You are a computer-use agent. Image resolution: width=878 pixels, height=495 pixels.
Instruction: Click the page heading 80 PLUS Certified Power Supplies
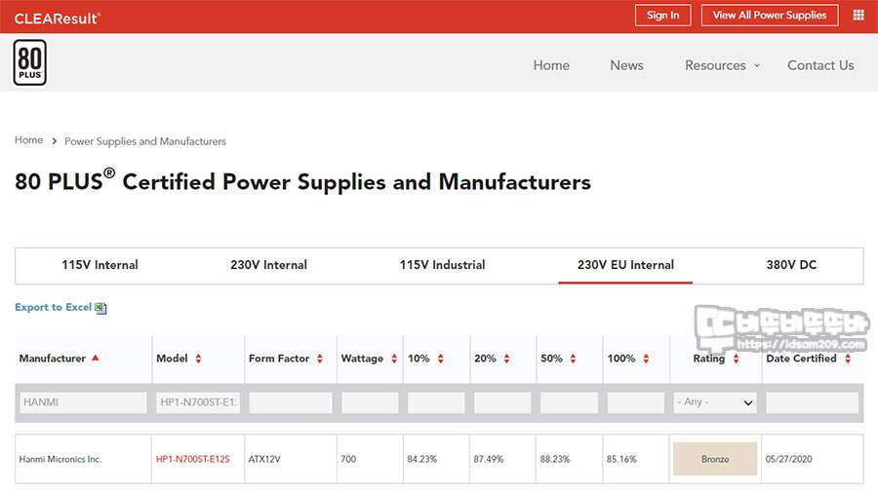click(x=303, y=181)
